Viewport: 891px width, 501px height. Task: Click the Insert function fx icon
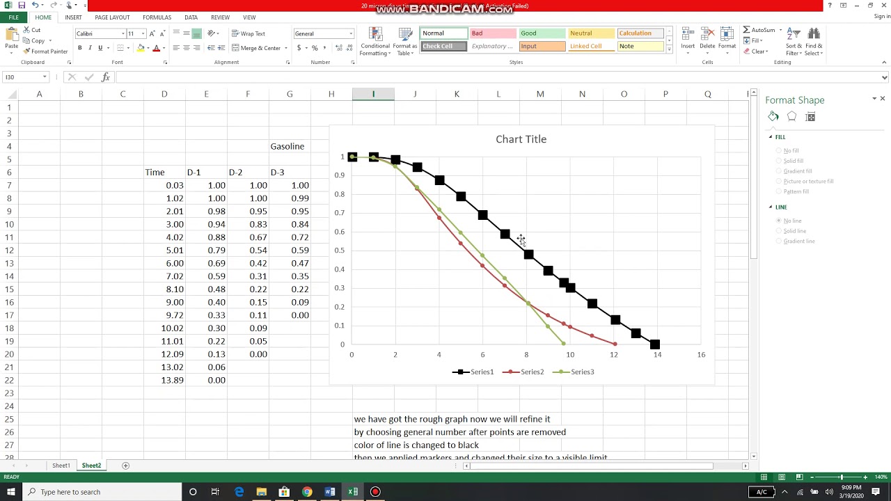(106, 77)
